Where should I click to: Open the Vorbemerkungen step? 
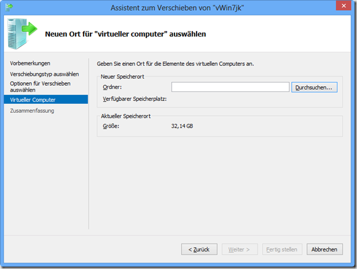[30, 63]
